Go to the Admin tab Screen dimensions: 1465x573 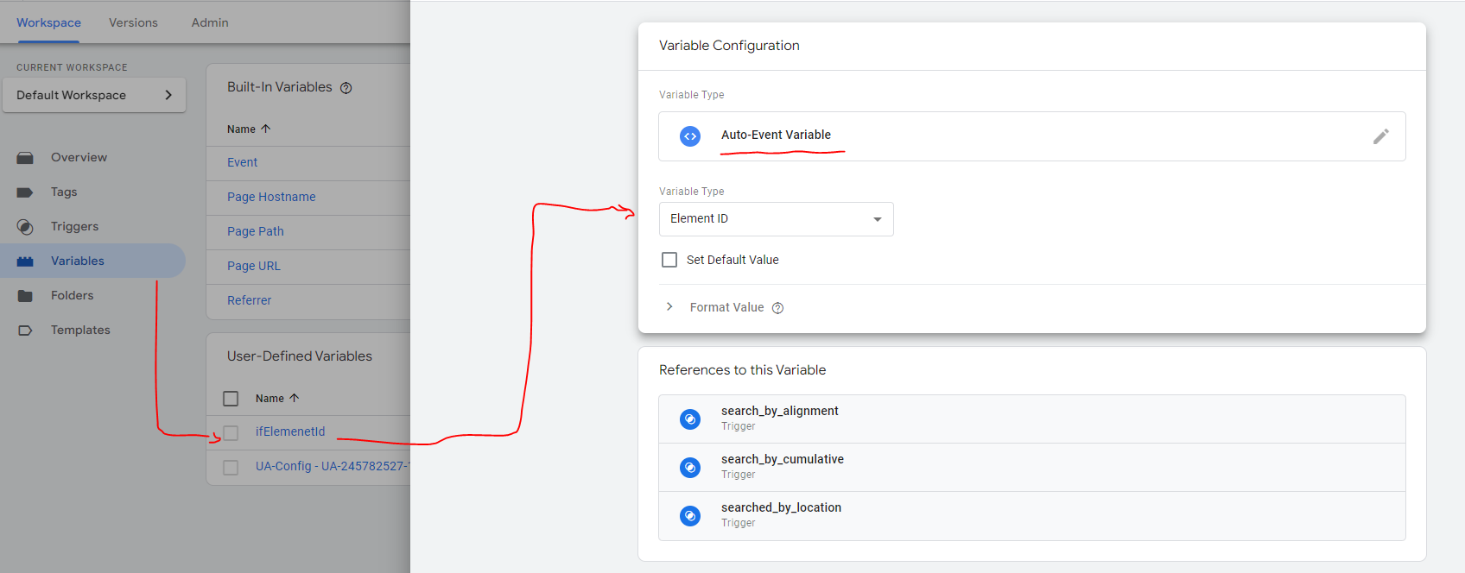210,22
